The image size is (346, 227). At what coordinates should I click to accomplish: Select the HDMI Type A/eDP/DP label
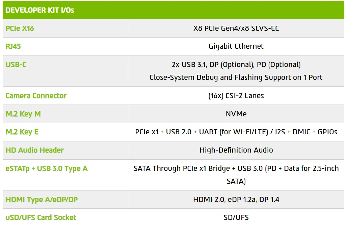(x=42, y=200)
